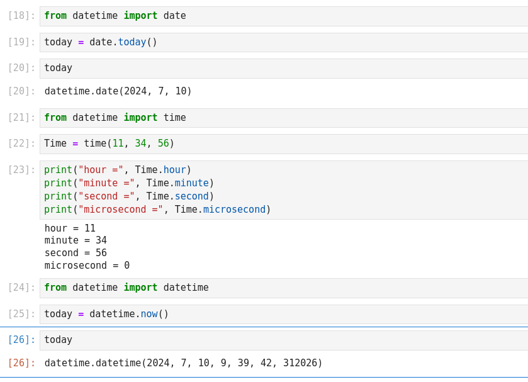Click the print "microsecond =" code line
This screenshot has width=528, height=382.
(157, 210)
